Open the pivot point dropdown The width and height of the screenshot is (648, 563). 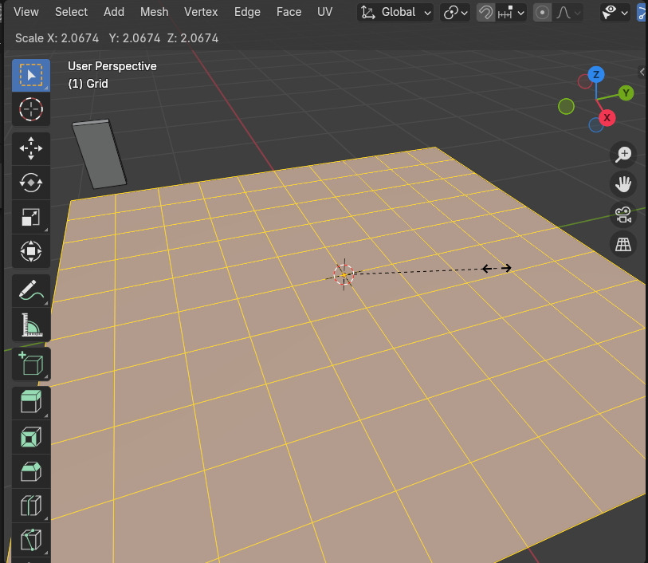(455, 13)
